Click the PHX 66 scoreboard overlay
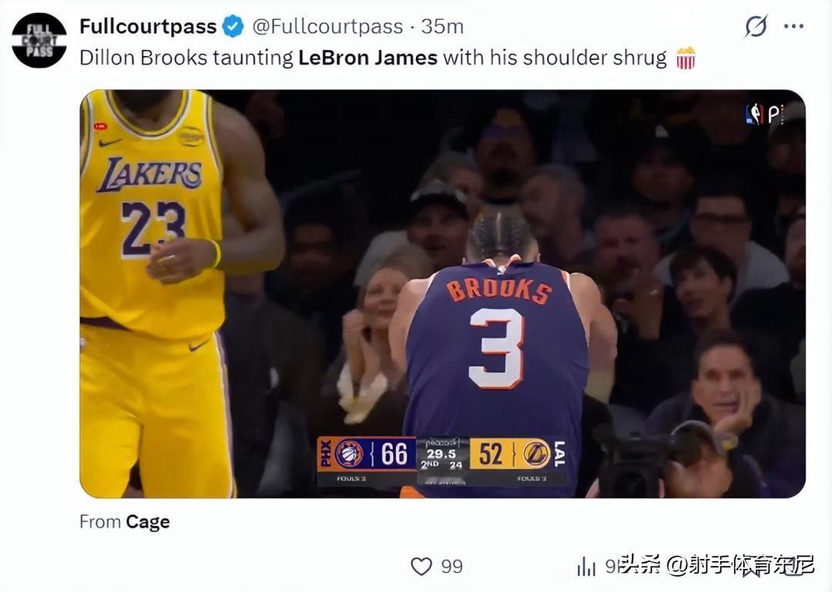 click(x=367, y=454)
